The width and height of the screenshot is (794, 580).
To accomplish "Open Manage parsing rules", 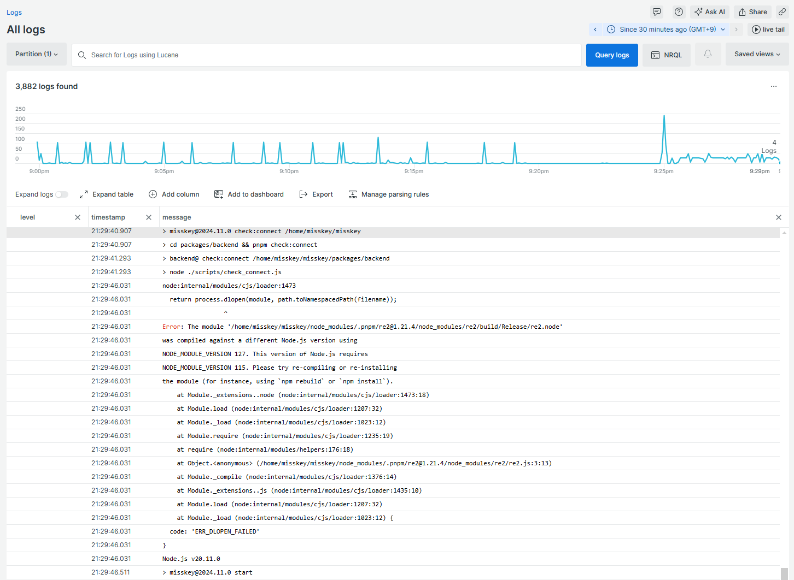I will click(x=388, y=194).
